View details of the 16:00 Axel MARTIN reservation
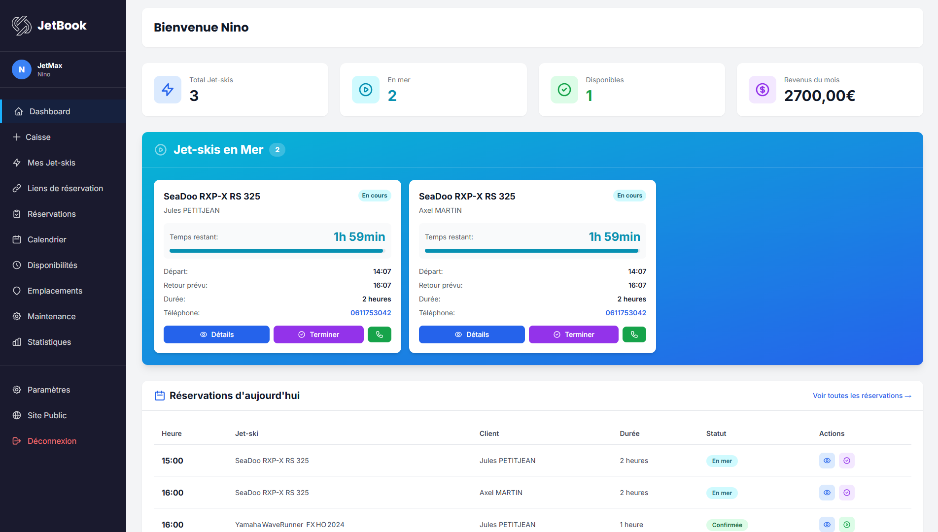 (827, 493)
